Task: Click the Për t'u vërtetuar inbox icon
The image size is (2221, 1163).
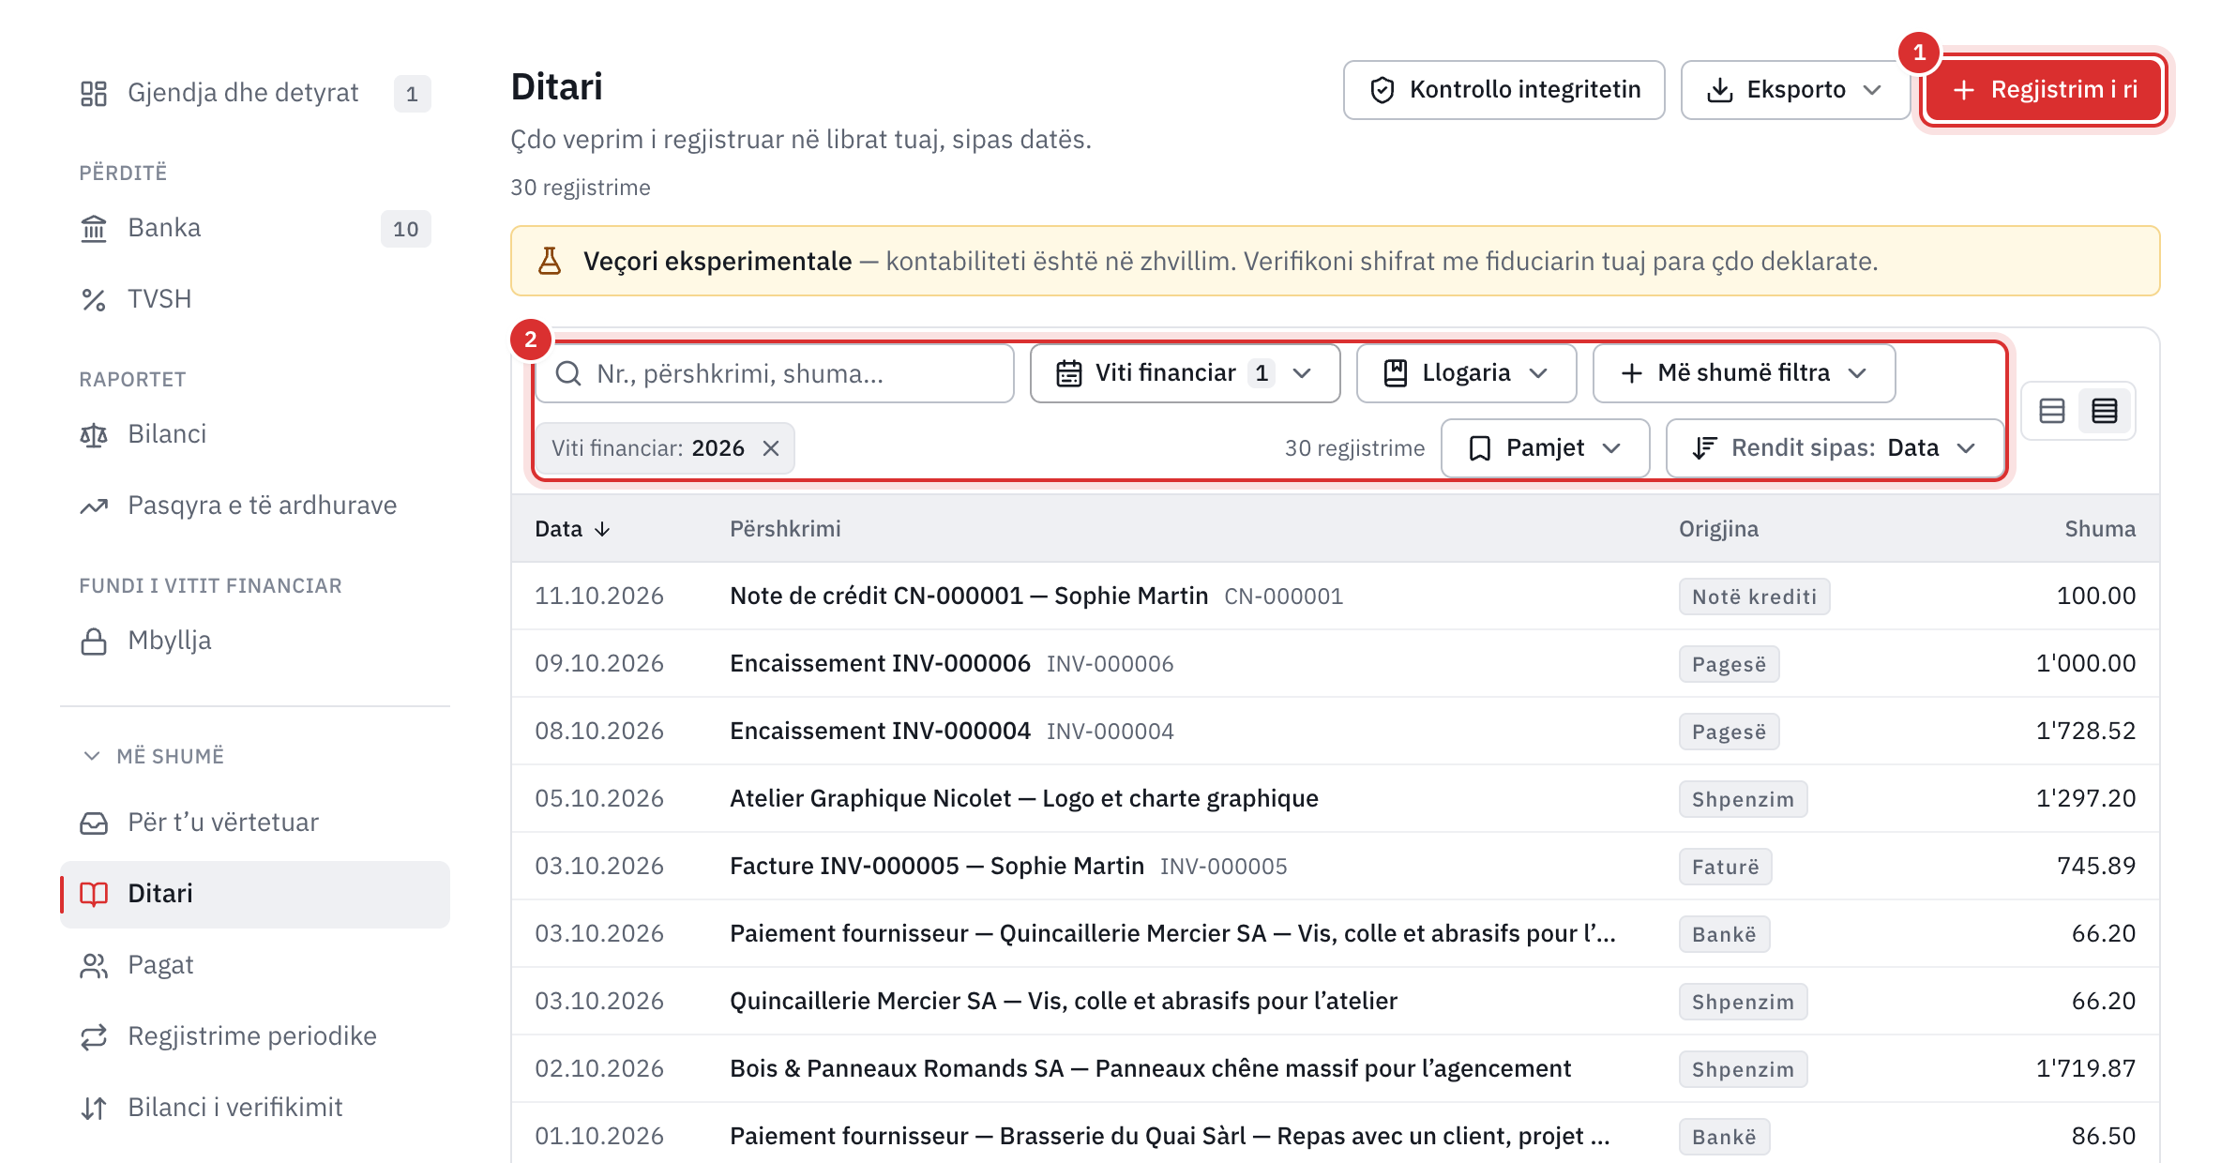Action: (94, 823)
